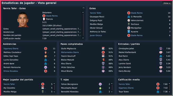Click the profile panel vertical scrollbar

click(83, 25)
